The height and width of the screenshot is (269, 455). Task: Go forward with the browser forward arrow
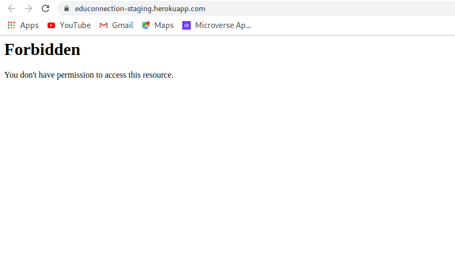tap(29, 8)
